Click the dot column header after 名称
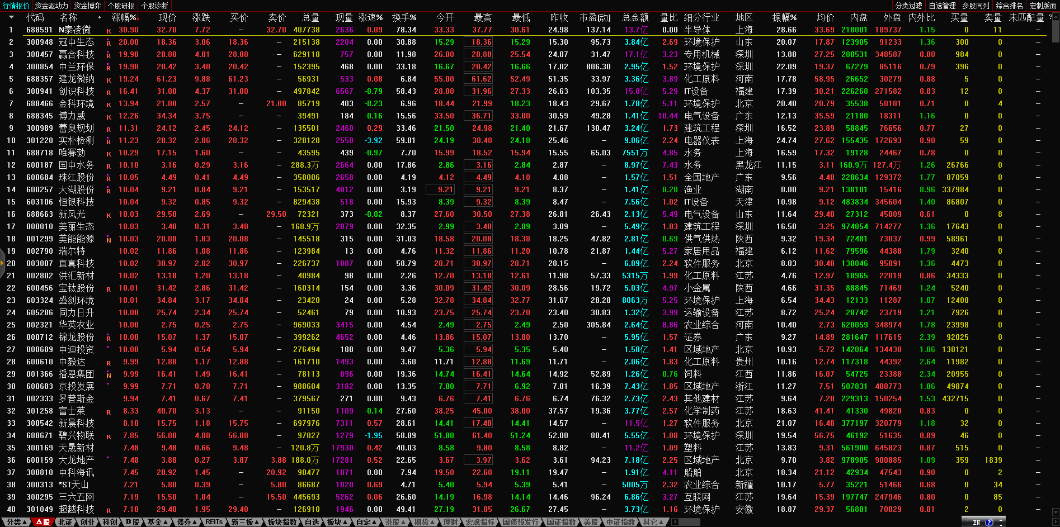Image resolution: width=1060 pixels, height=527 pixels. point(100,17)
